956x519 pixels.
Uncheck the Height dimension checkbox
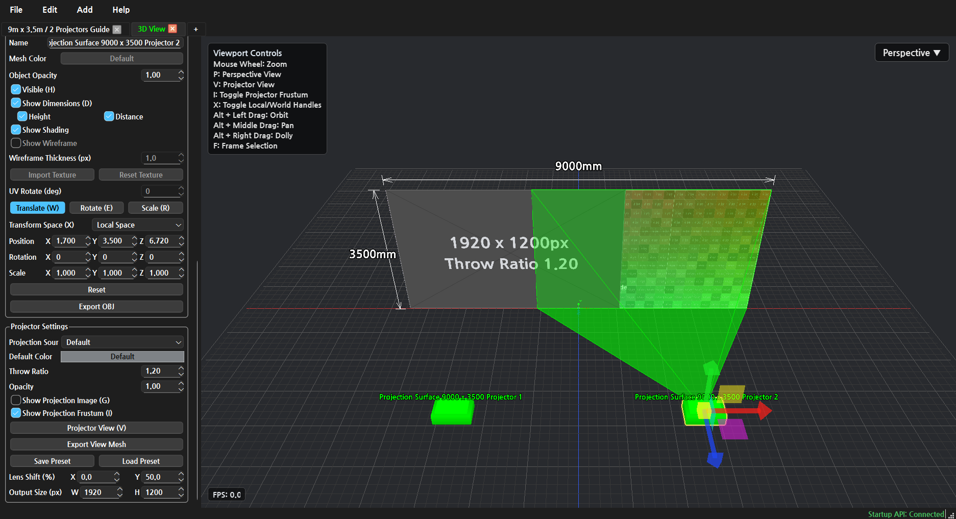22,116
